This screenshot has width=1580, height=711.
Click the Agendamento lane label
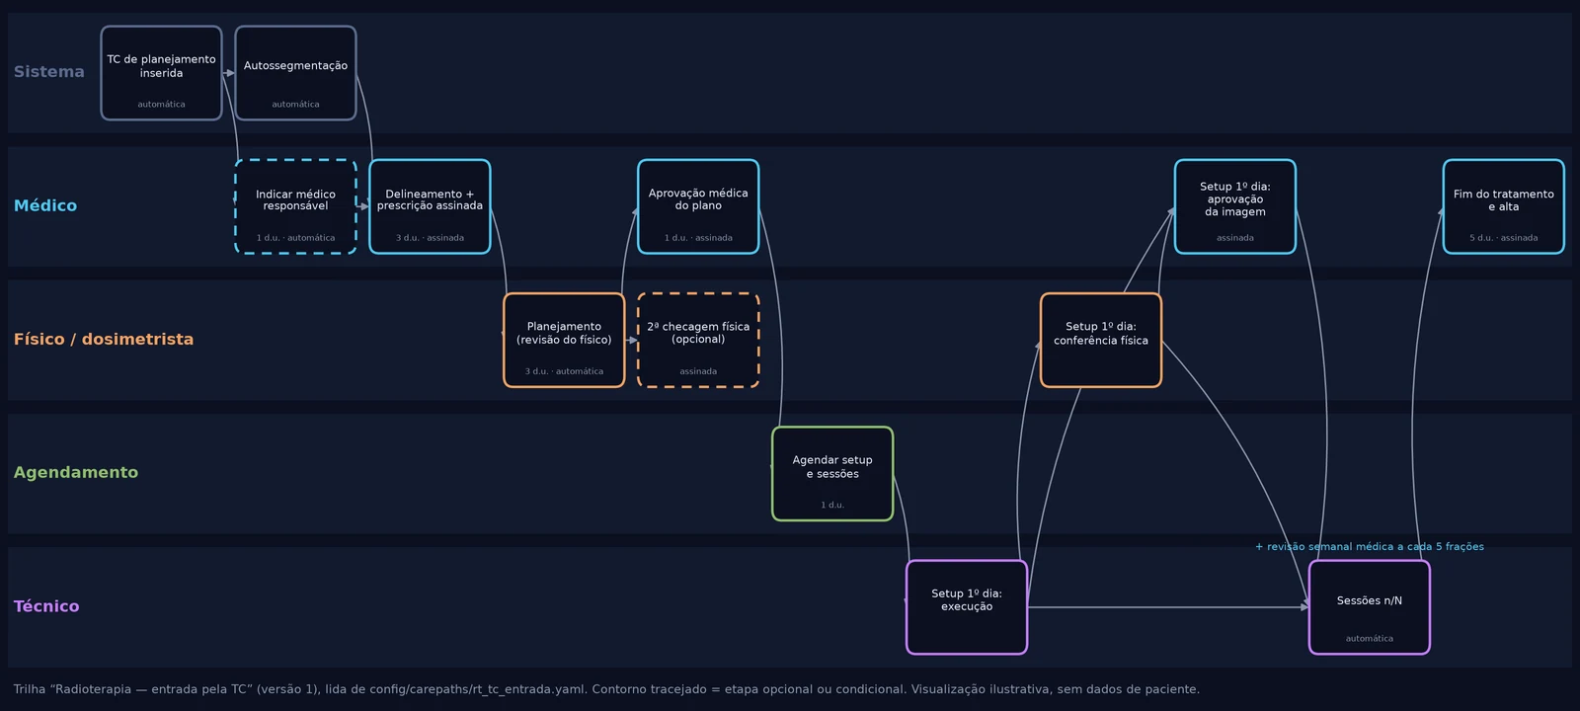coord(76,472)
